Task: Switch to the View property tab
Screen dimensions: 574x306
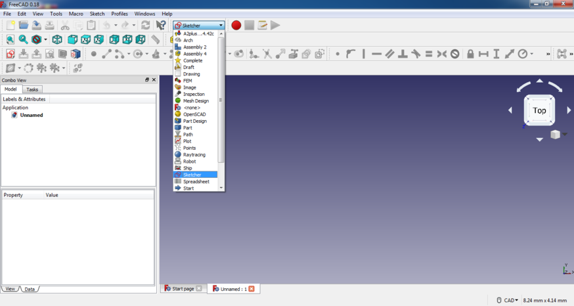Action: (11, 289)
